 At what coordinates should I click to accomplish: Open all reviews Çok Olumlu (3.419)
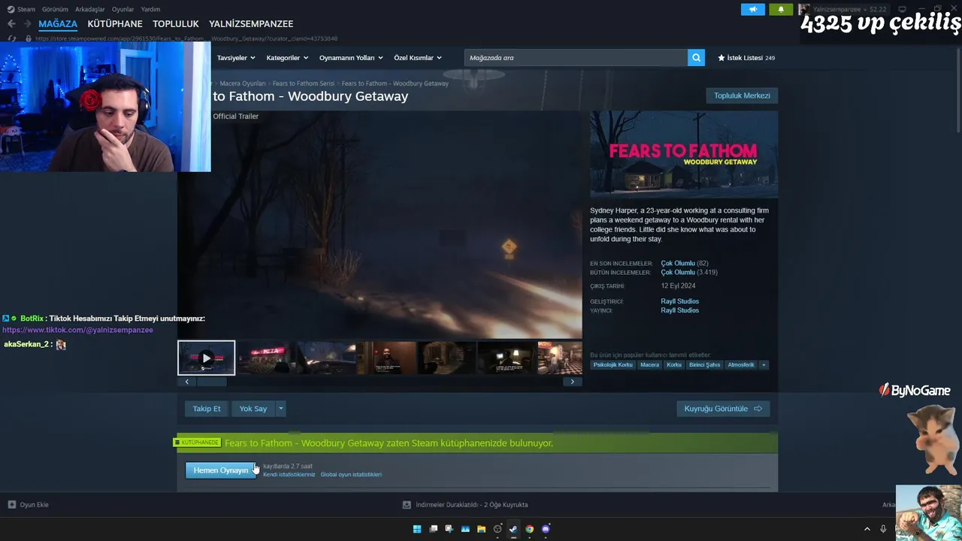[688, 273]
